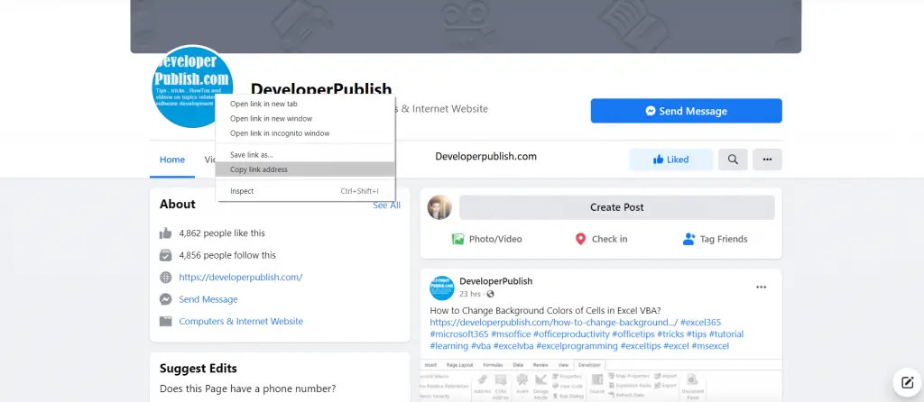
Task: Click the #tutorial hashtag
Action: [726, 334]
